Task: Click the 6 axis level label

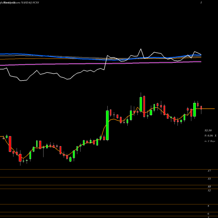Action: (x=208, y=214)
